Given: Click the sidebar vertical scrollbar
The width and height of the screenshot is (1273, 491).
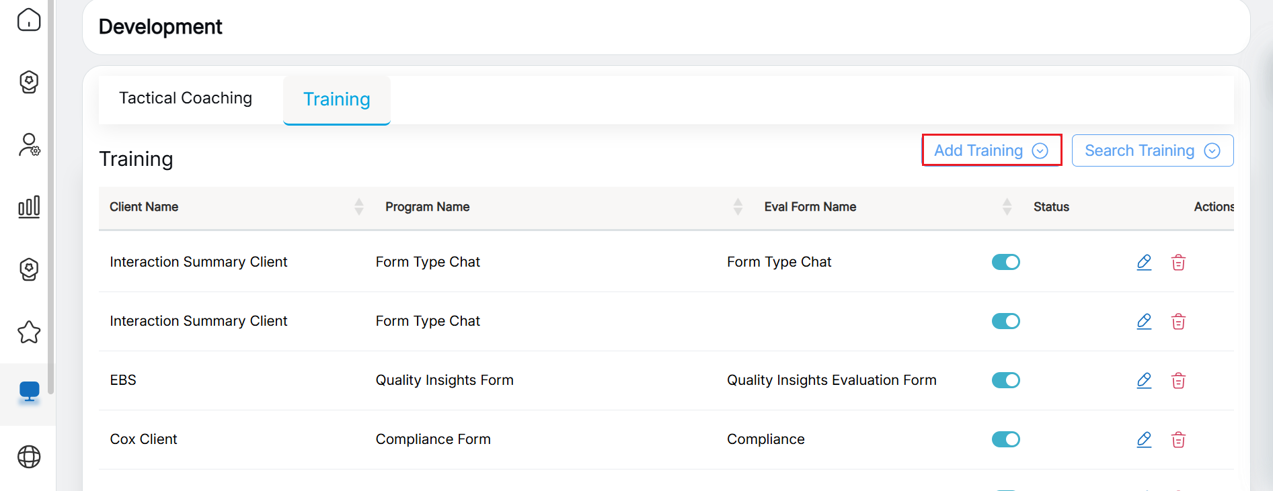Looking at the screenshot, I should click(51, 202).
